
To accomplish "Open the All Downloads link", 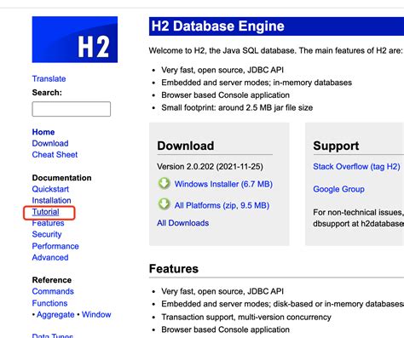I will click(183, 223).
